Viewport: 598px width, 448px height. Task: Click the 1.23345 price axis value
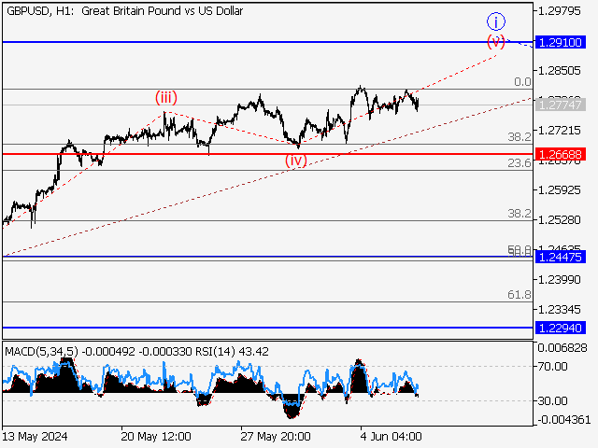(559, 309)
